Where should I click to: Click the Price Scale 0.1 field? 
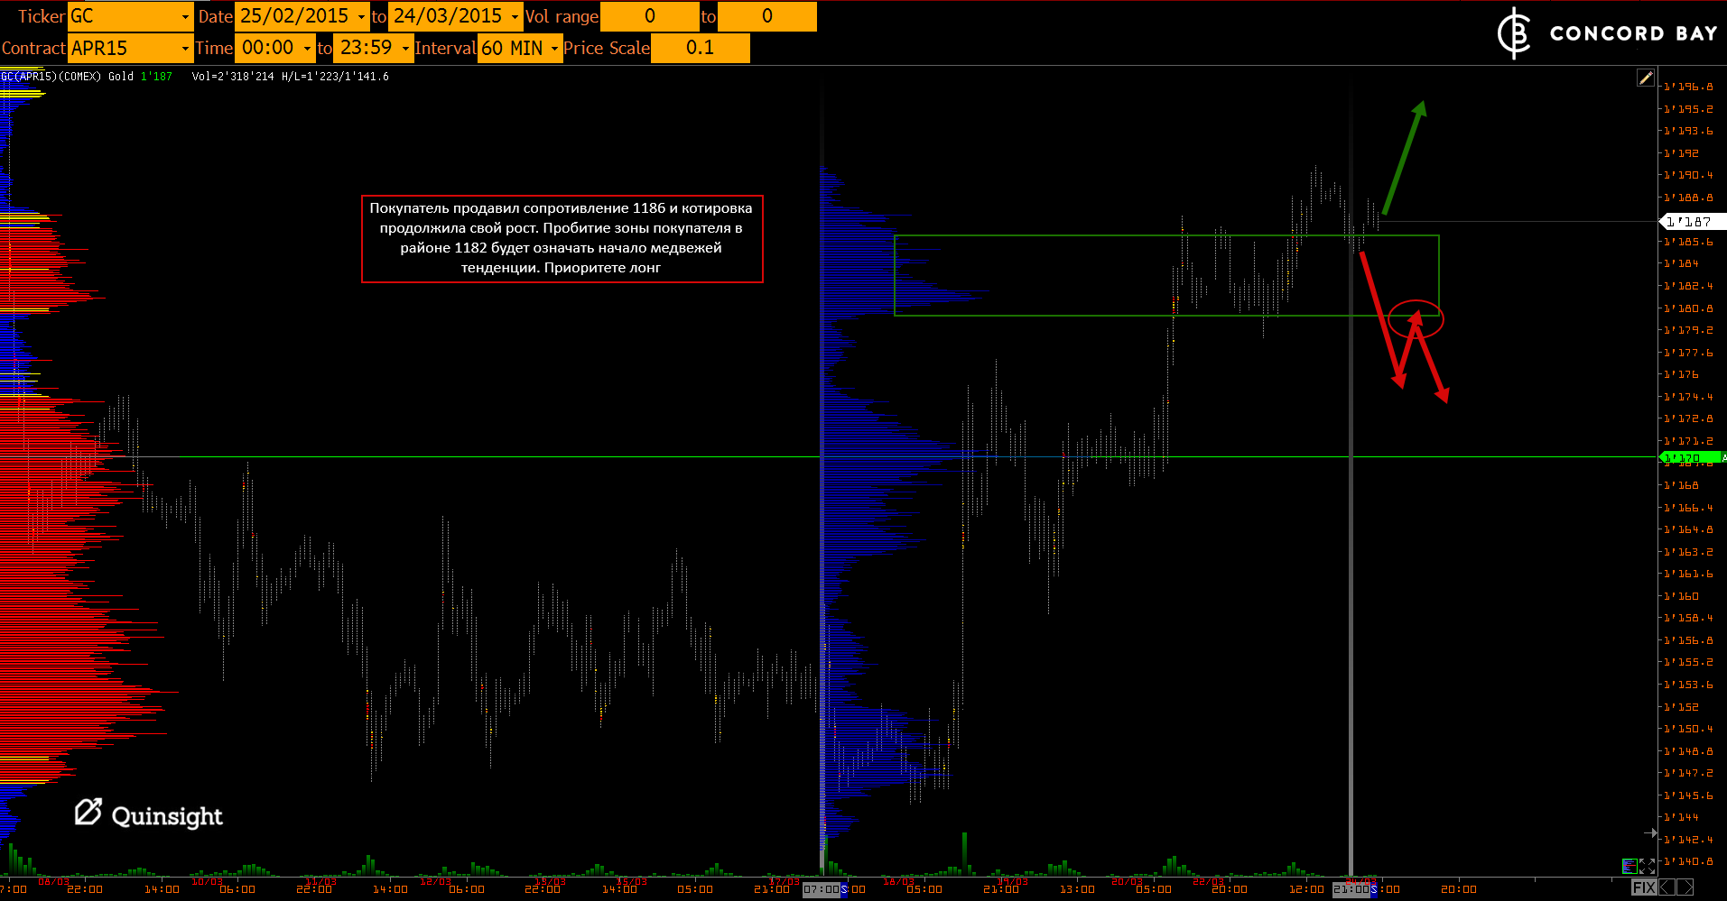(x=700, y=48)
